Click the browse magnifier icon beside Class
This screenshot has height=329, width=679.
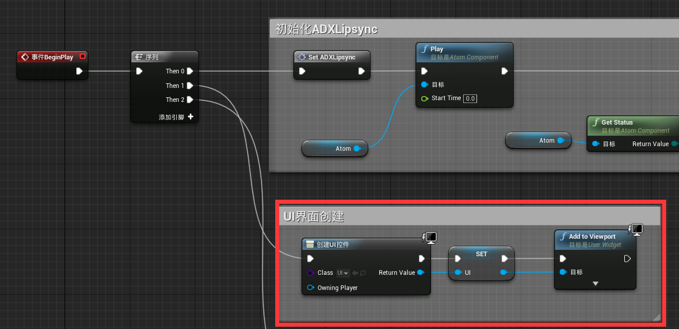pos(363,273)
